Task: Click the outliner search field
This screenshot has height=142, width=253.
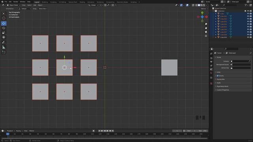Action: (230, 5)
